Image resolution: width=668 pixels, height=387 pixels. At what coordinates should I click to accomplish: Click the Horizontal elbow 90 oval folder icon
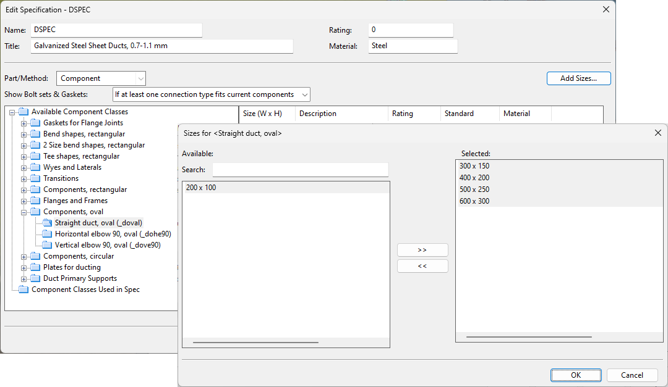[x=47, y=234]
